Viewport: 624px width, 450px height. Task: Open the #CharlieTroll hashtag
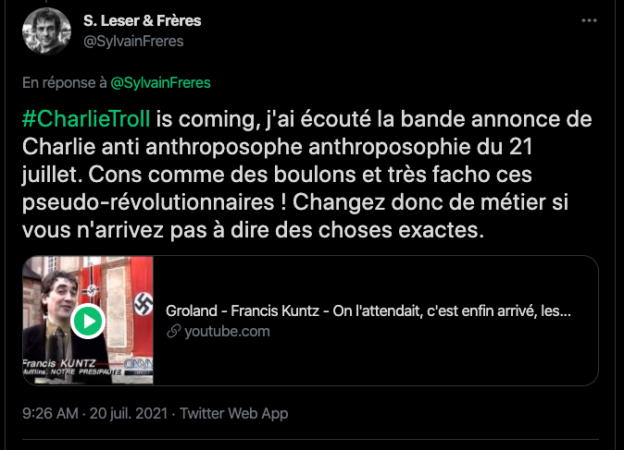pyautogui.click(x=85, y=121)
